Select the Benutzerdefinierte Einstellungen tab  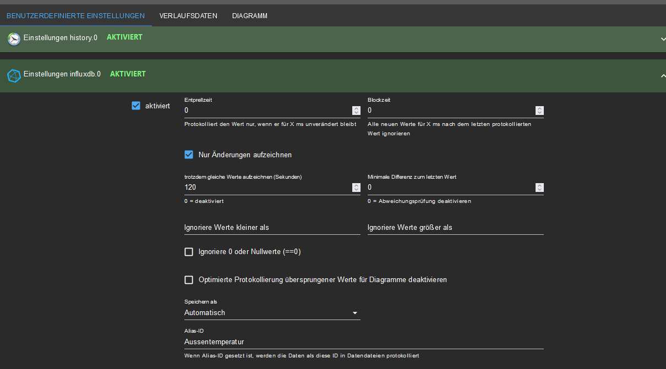coord(75,16)
